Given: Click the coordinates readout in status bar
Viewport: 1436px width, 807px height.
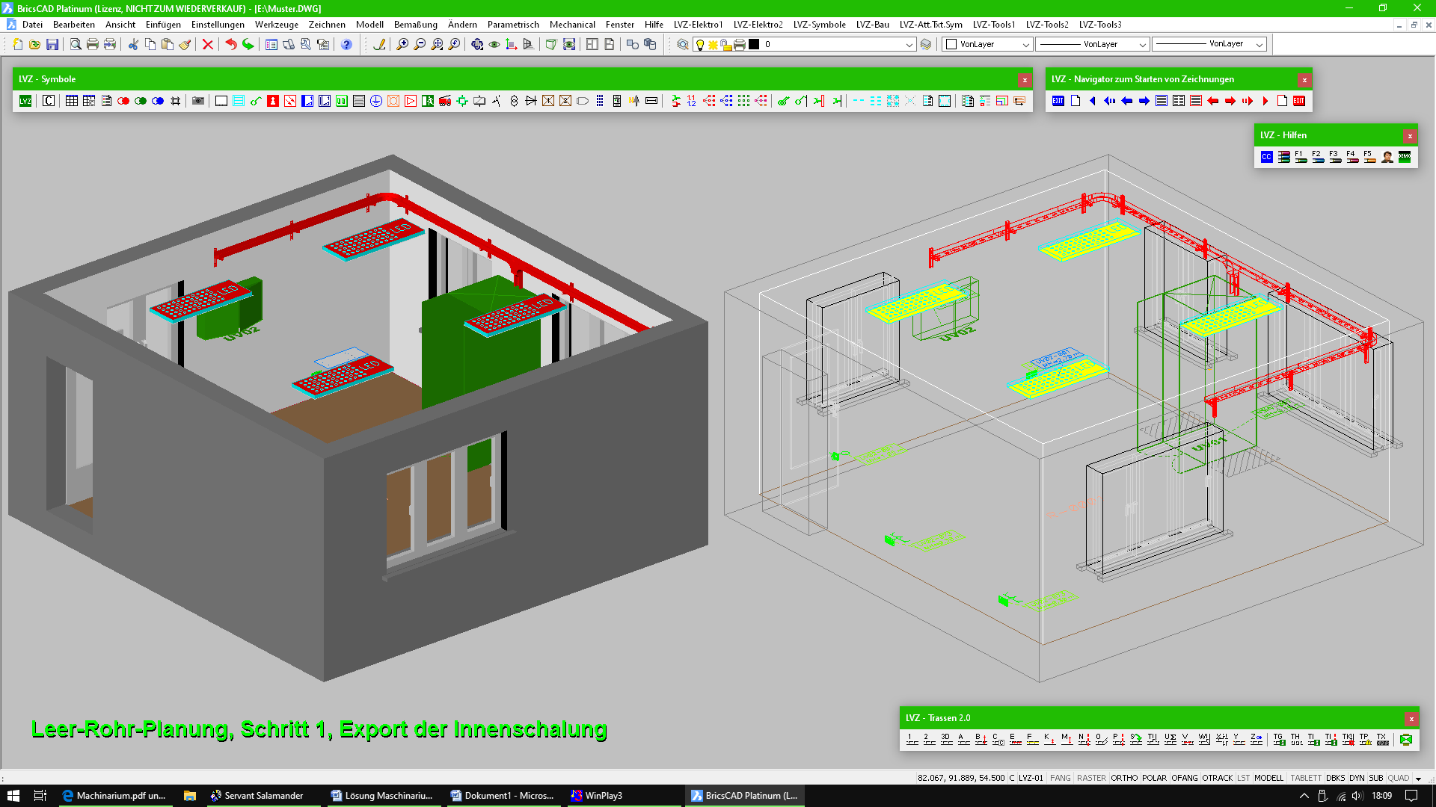Looking at the screenshot, I should pyautogui.click(x=961, y=778).
